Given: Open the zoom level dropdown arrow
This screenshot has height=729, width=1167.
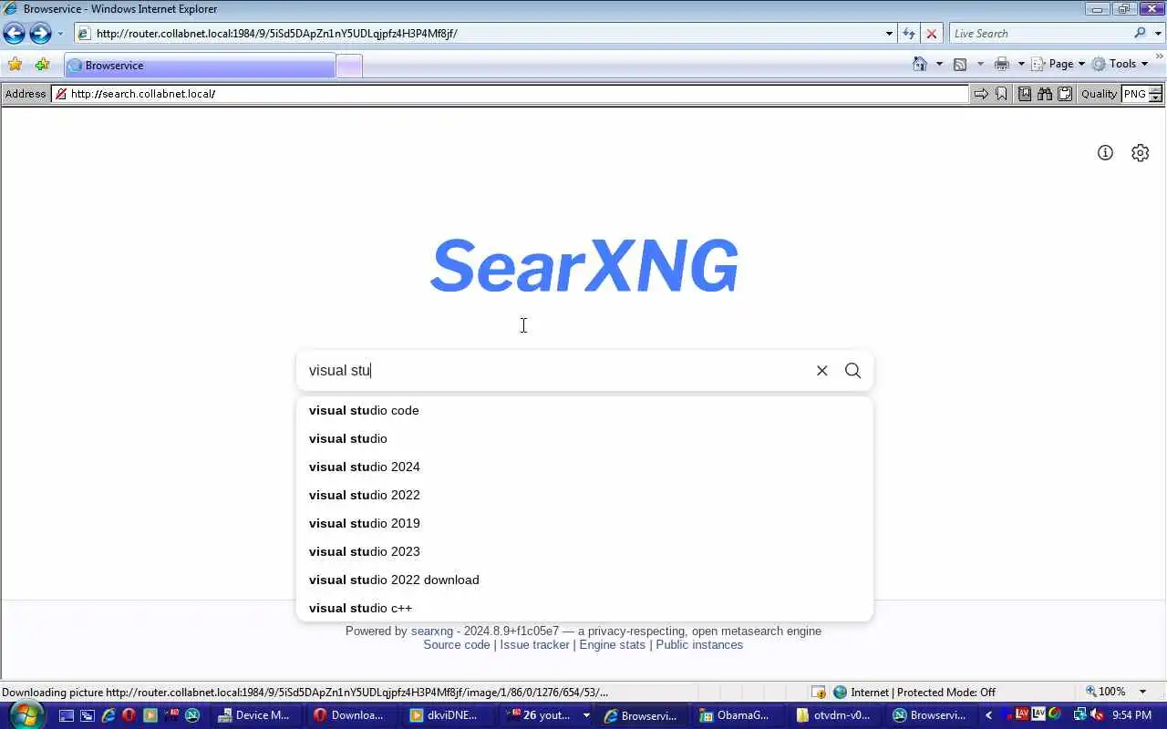Looking at the screenshot, I should pos(1142,692).
